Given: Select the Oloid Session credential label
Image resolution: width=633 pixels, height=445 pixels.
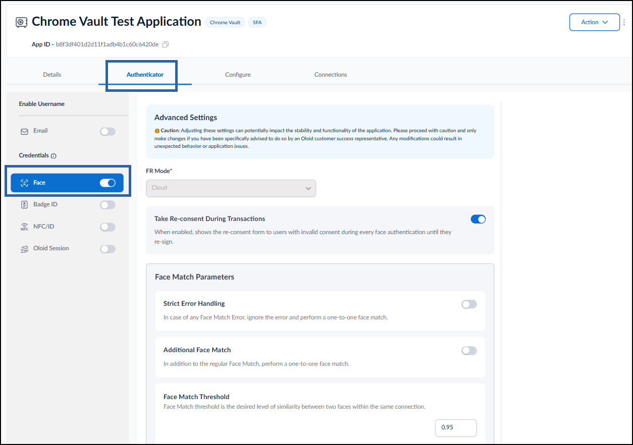Looking at the screenshot, I should 51,248.
